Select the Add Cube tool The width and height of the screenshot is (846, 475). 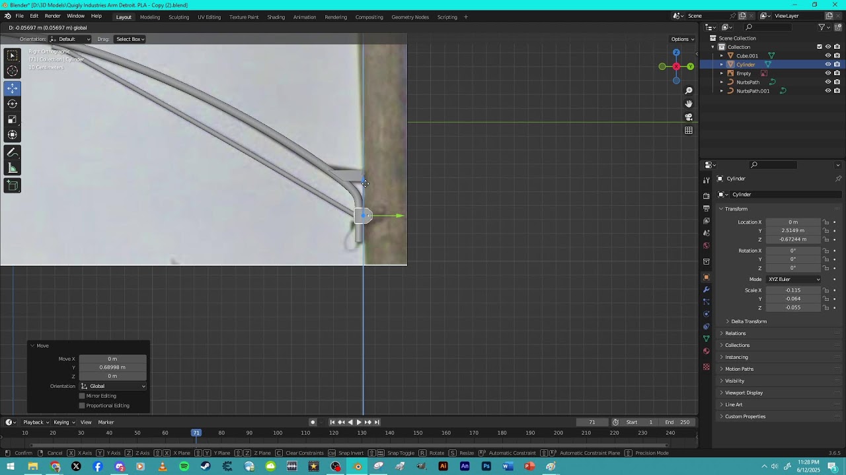click(x=13, y=186)
